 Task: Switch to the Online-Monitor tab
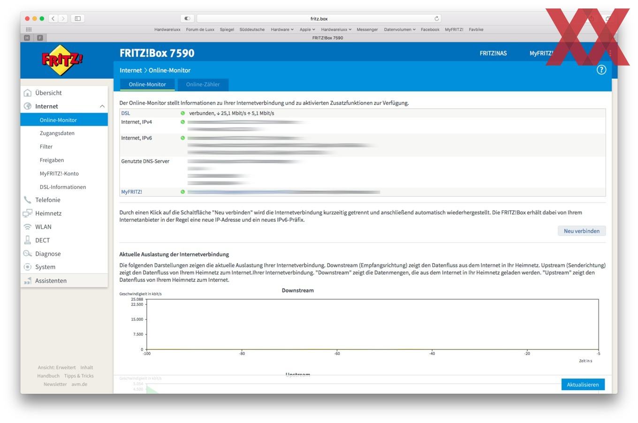(147, 84)
